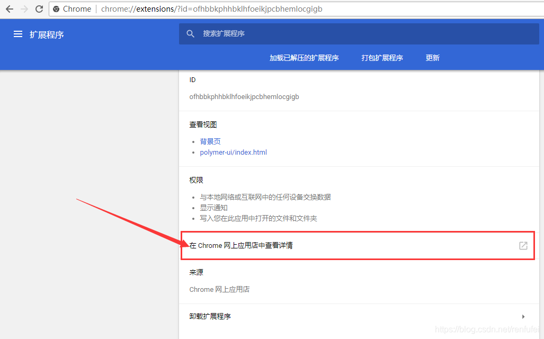The image size is (544, 339).
Task: Click the browser forward arrow
Action: tap(24, 9)
